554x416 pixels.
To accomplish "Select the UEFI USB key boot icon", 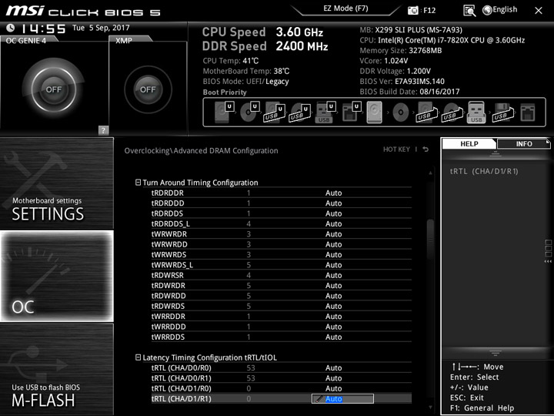I will (x=325, y=112).
